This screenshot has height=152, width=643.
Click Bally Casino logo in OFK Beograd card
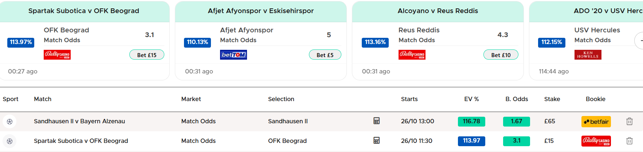[x=57, y=55]
